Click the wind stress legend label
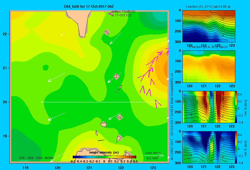Viewport: 250px width, 170px height. pos(153,153)
